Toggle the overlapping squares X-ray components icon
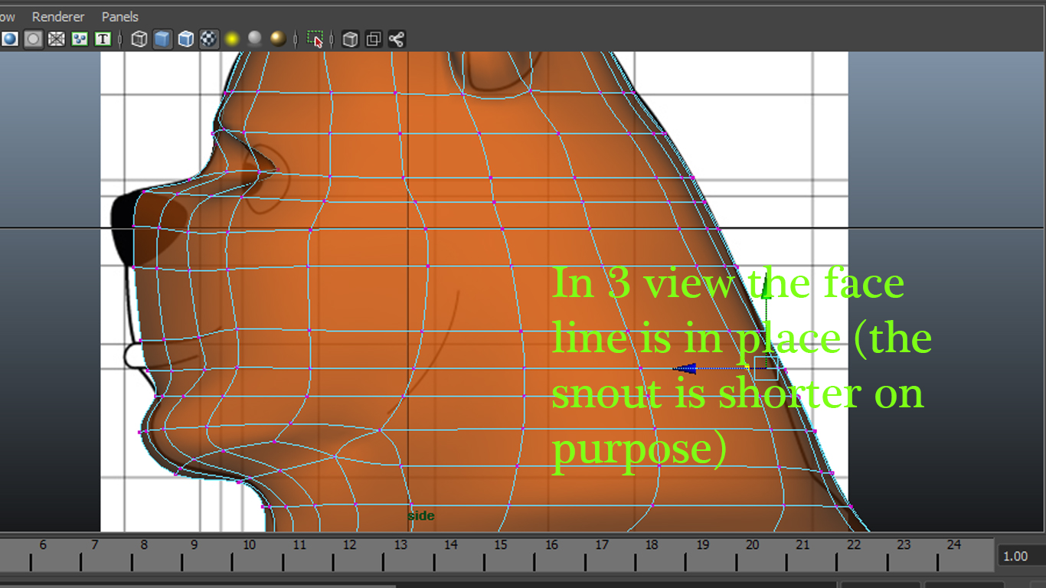Screen dimensions: 1046x588 click(373, 39)
